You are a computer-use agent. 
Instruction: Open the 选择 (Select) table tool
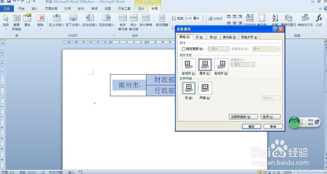click(6, 20)
